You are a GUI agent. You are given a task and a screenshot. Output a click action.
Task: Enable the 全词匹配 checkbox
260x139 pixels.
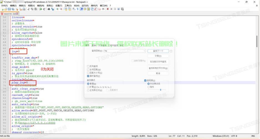pyautogui.click(x=88, y=69)
